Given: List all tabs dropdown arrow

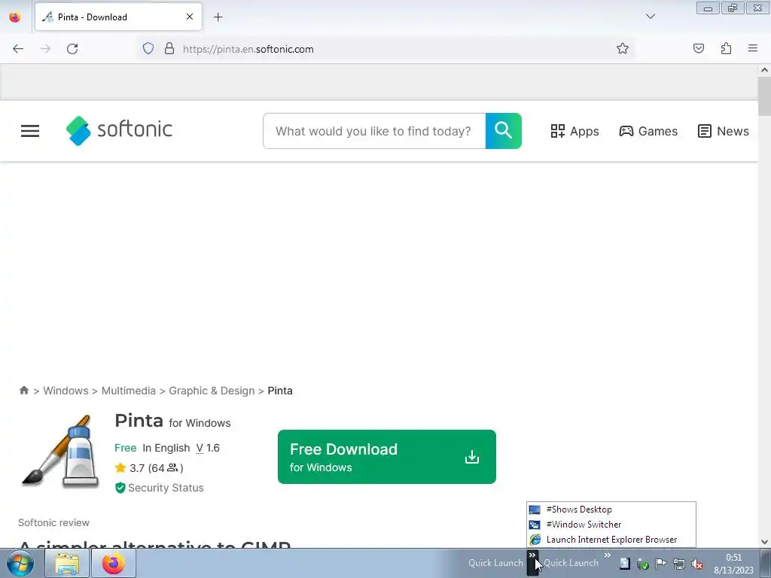Looking at the screenshot, I should pyautogui.click(x=650, y=17).
